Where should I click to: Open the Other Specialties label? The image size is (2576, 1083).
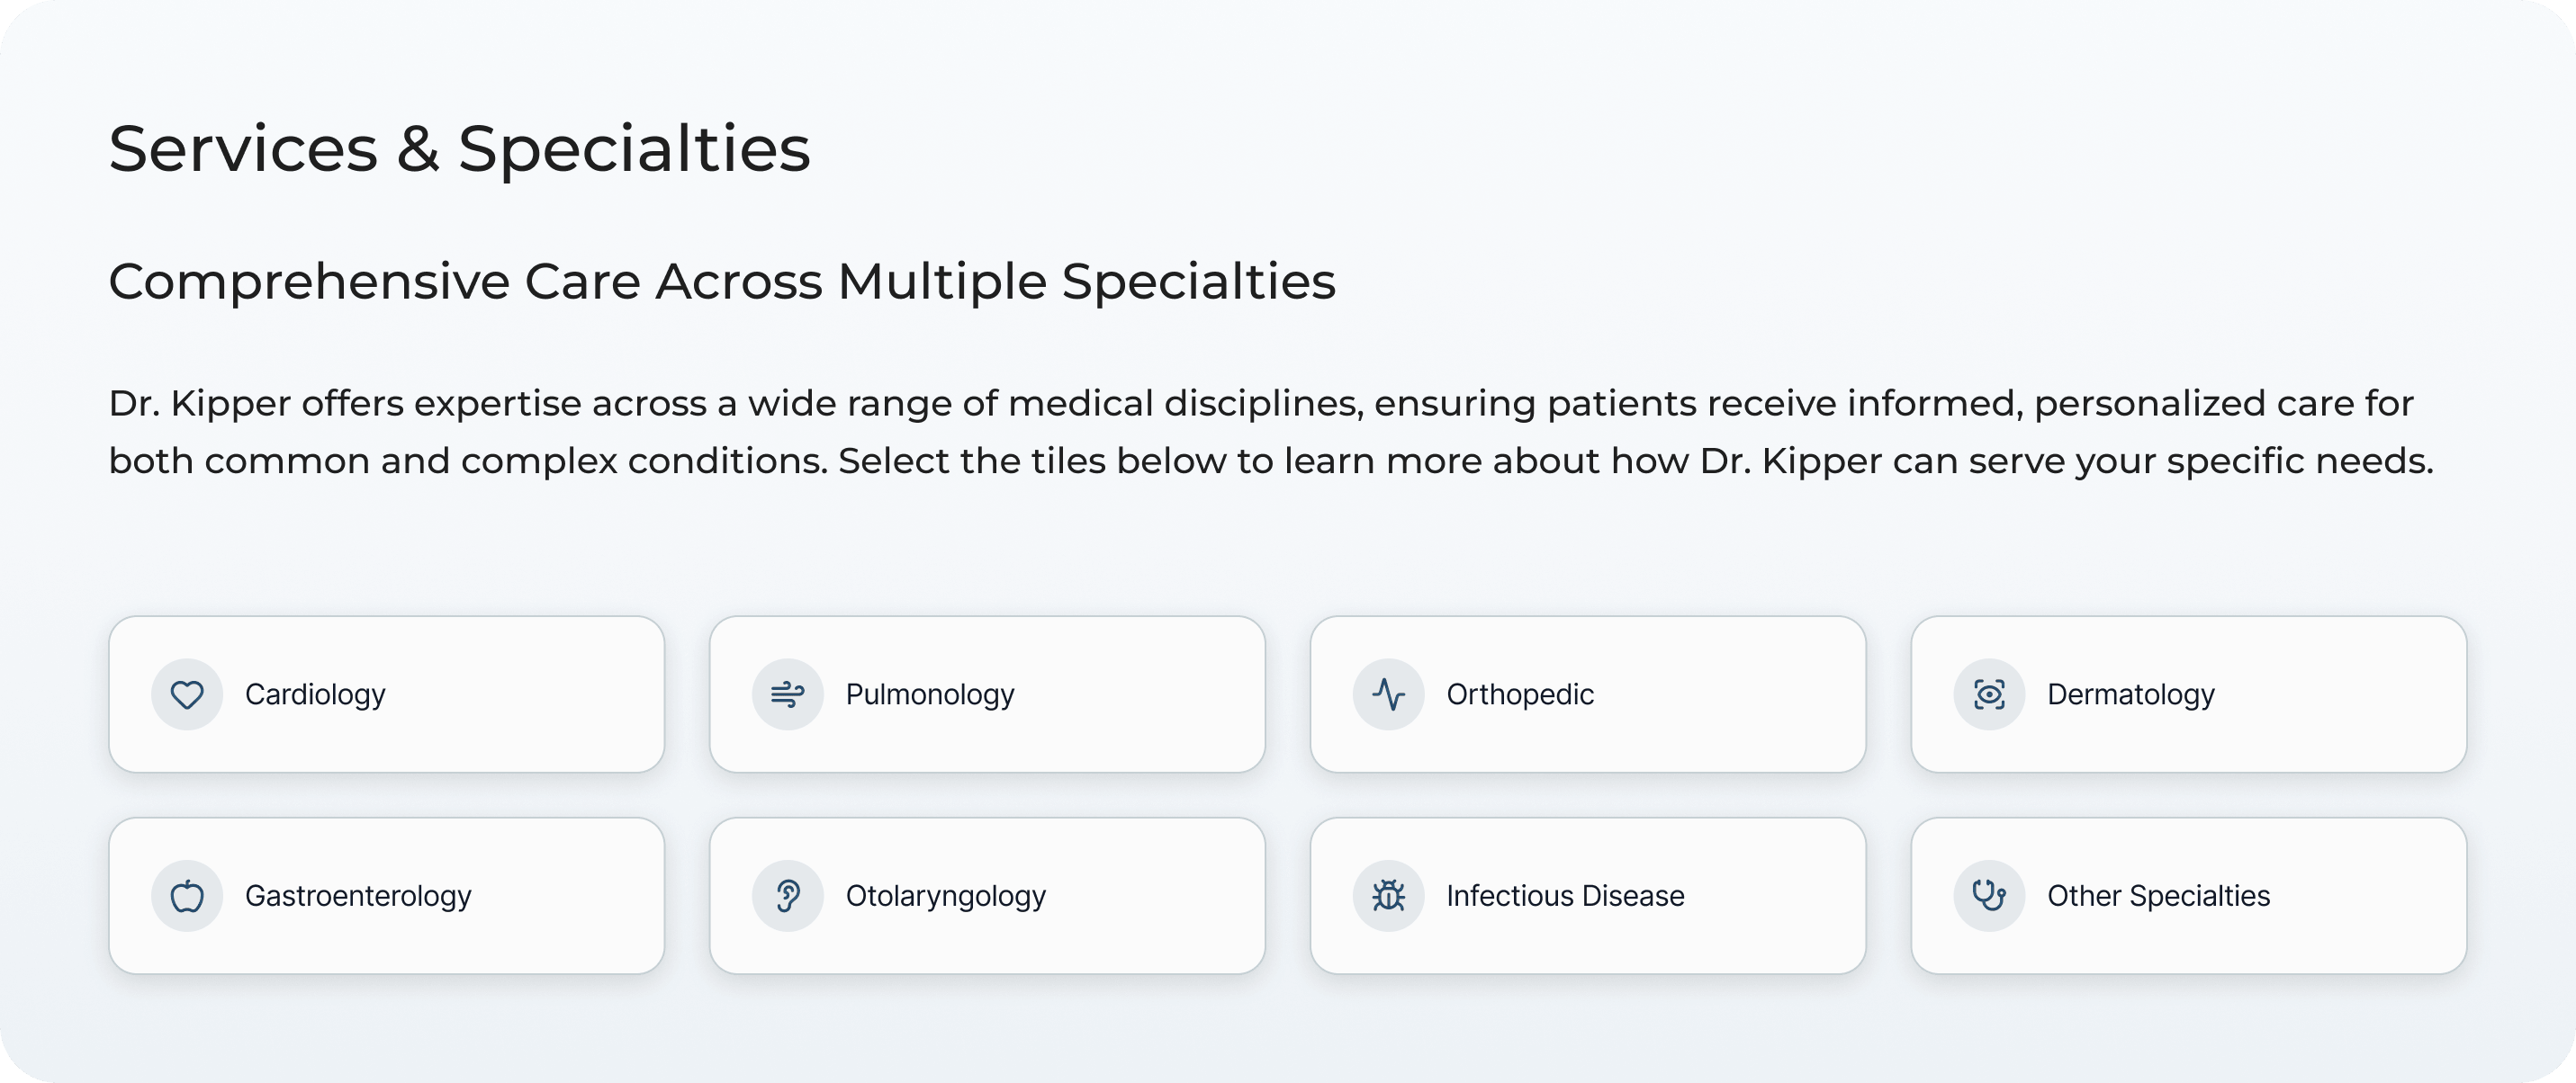point(2158,896)
